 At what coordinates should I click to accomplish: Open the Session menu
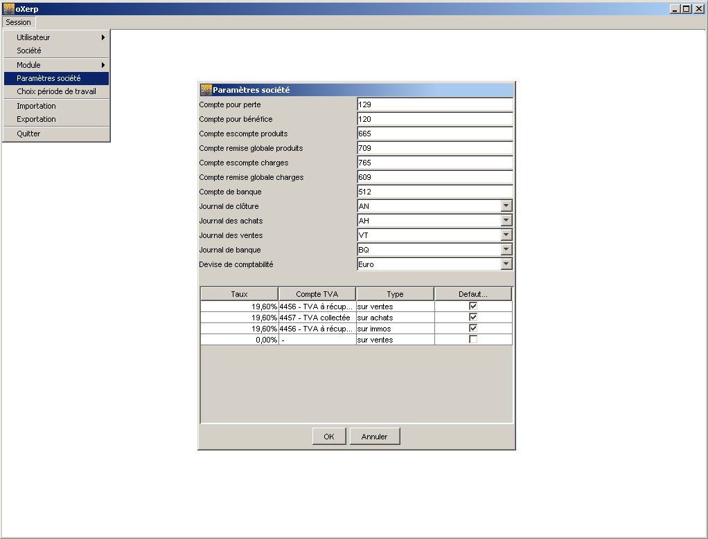coord(19,22)
